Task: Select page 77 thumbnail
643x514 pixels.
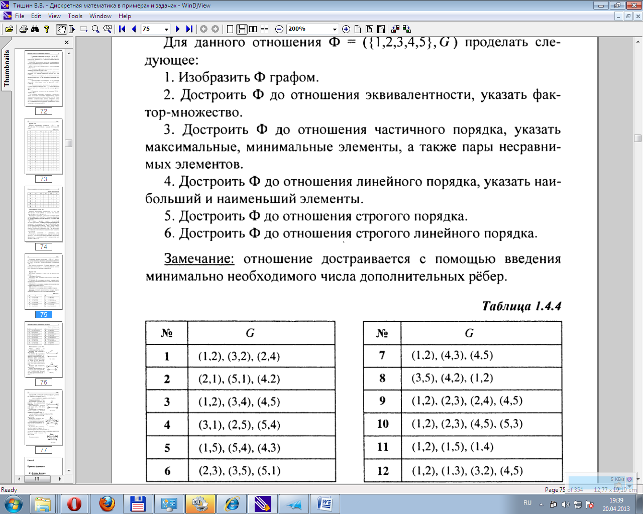Action: tap(44, 417)
